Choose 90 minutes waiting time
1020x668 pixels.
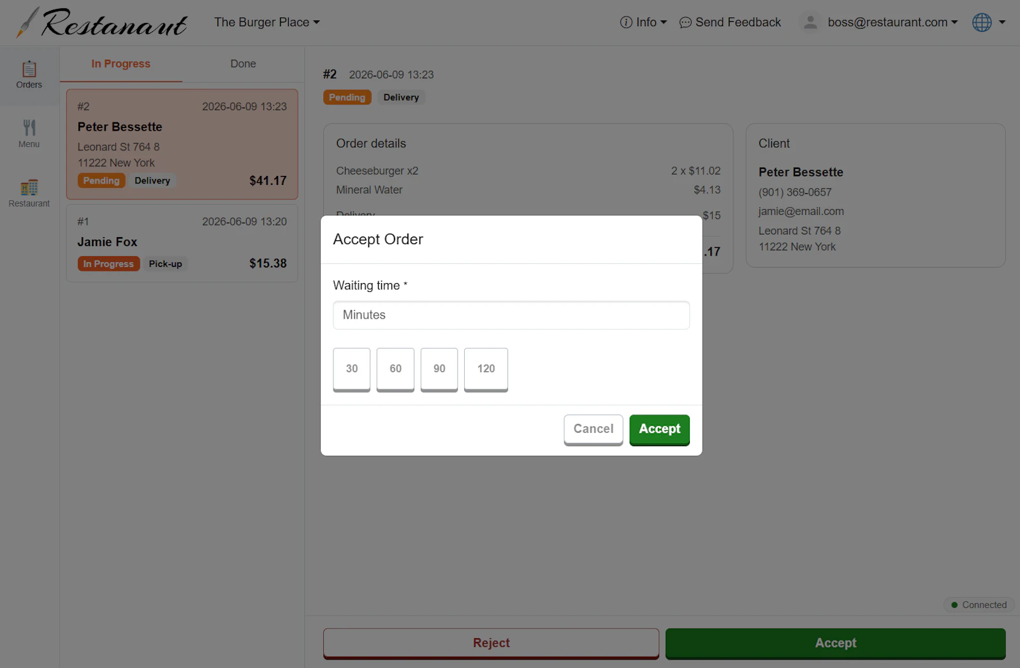coord(439,369)
